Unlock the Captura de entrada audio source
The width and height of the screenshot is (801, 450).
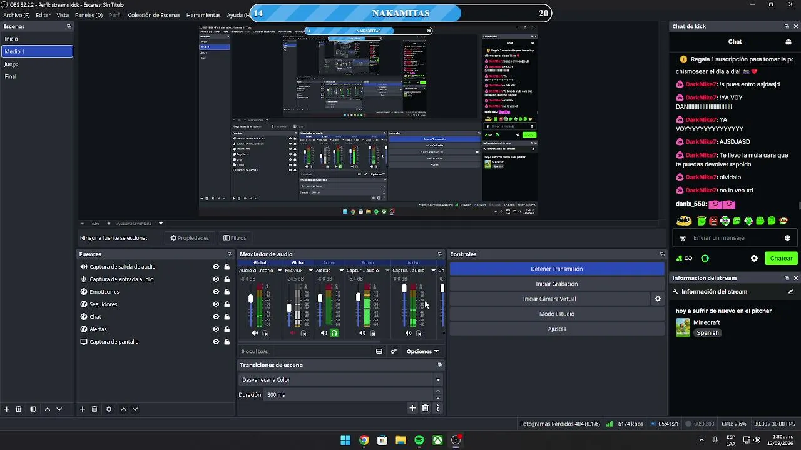tap(227, 279)
